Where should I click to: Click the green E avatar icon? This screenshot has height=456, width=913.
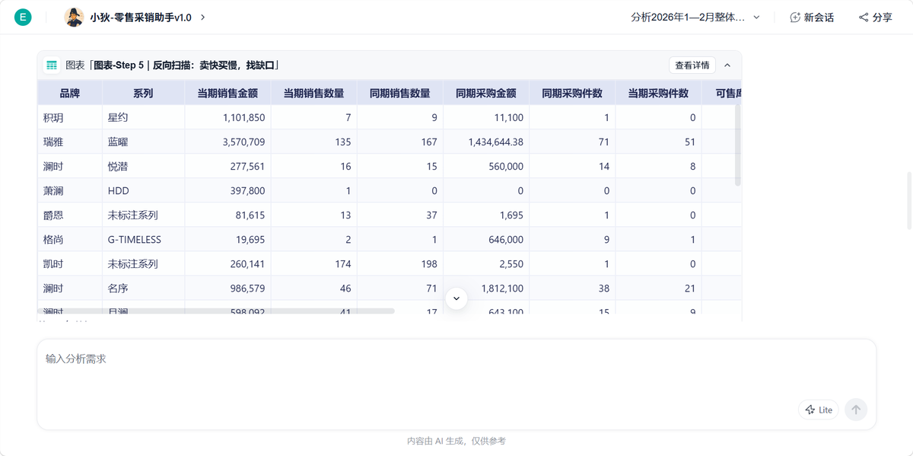23,17
